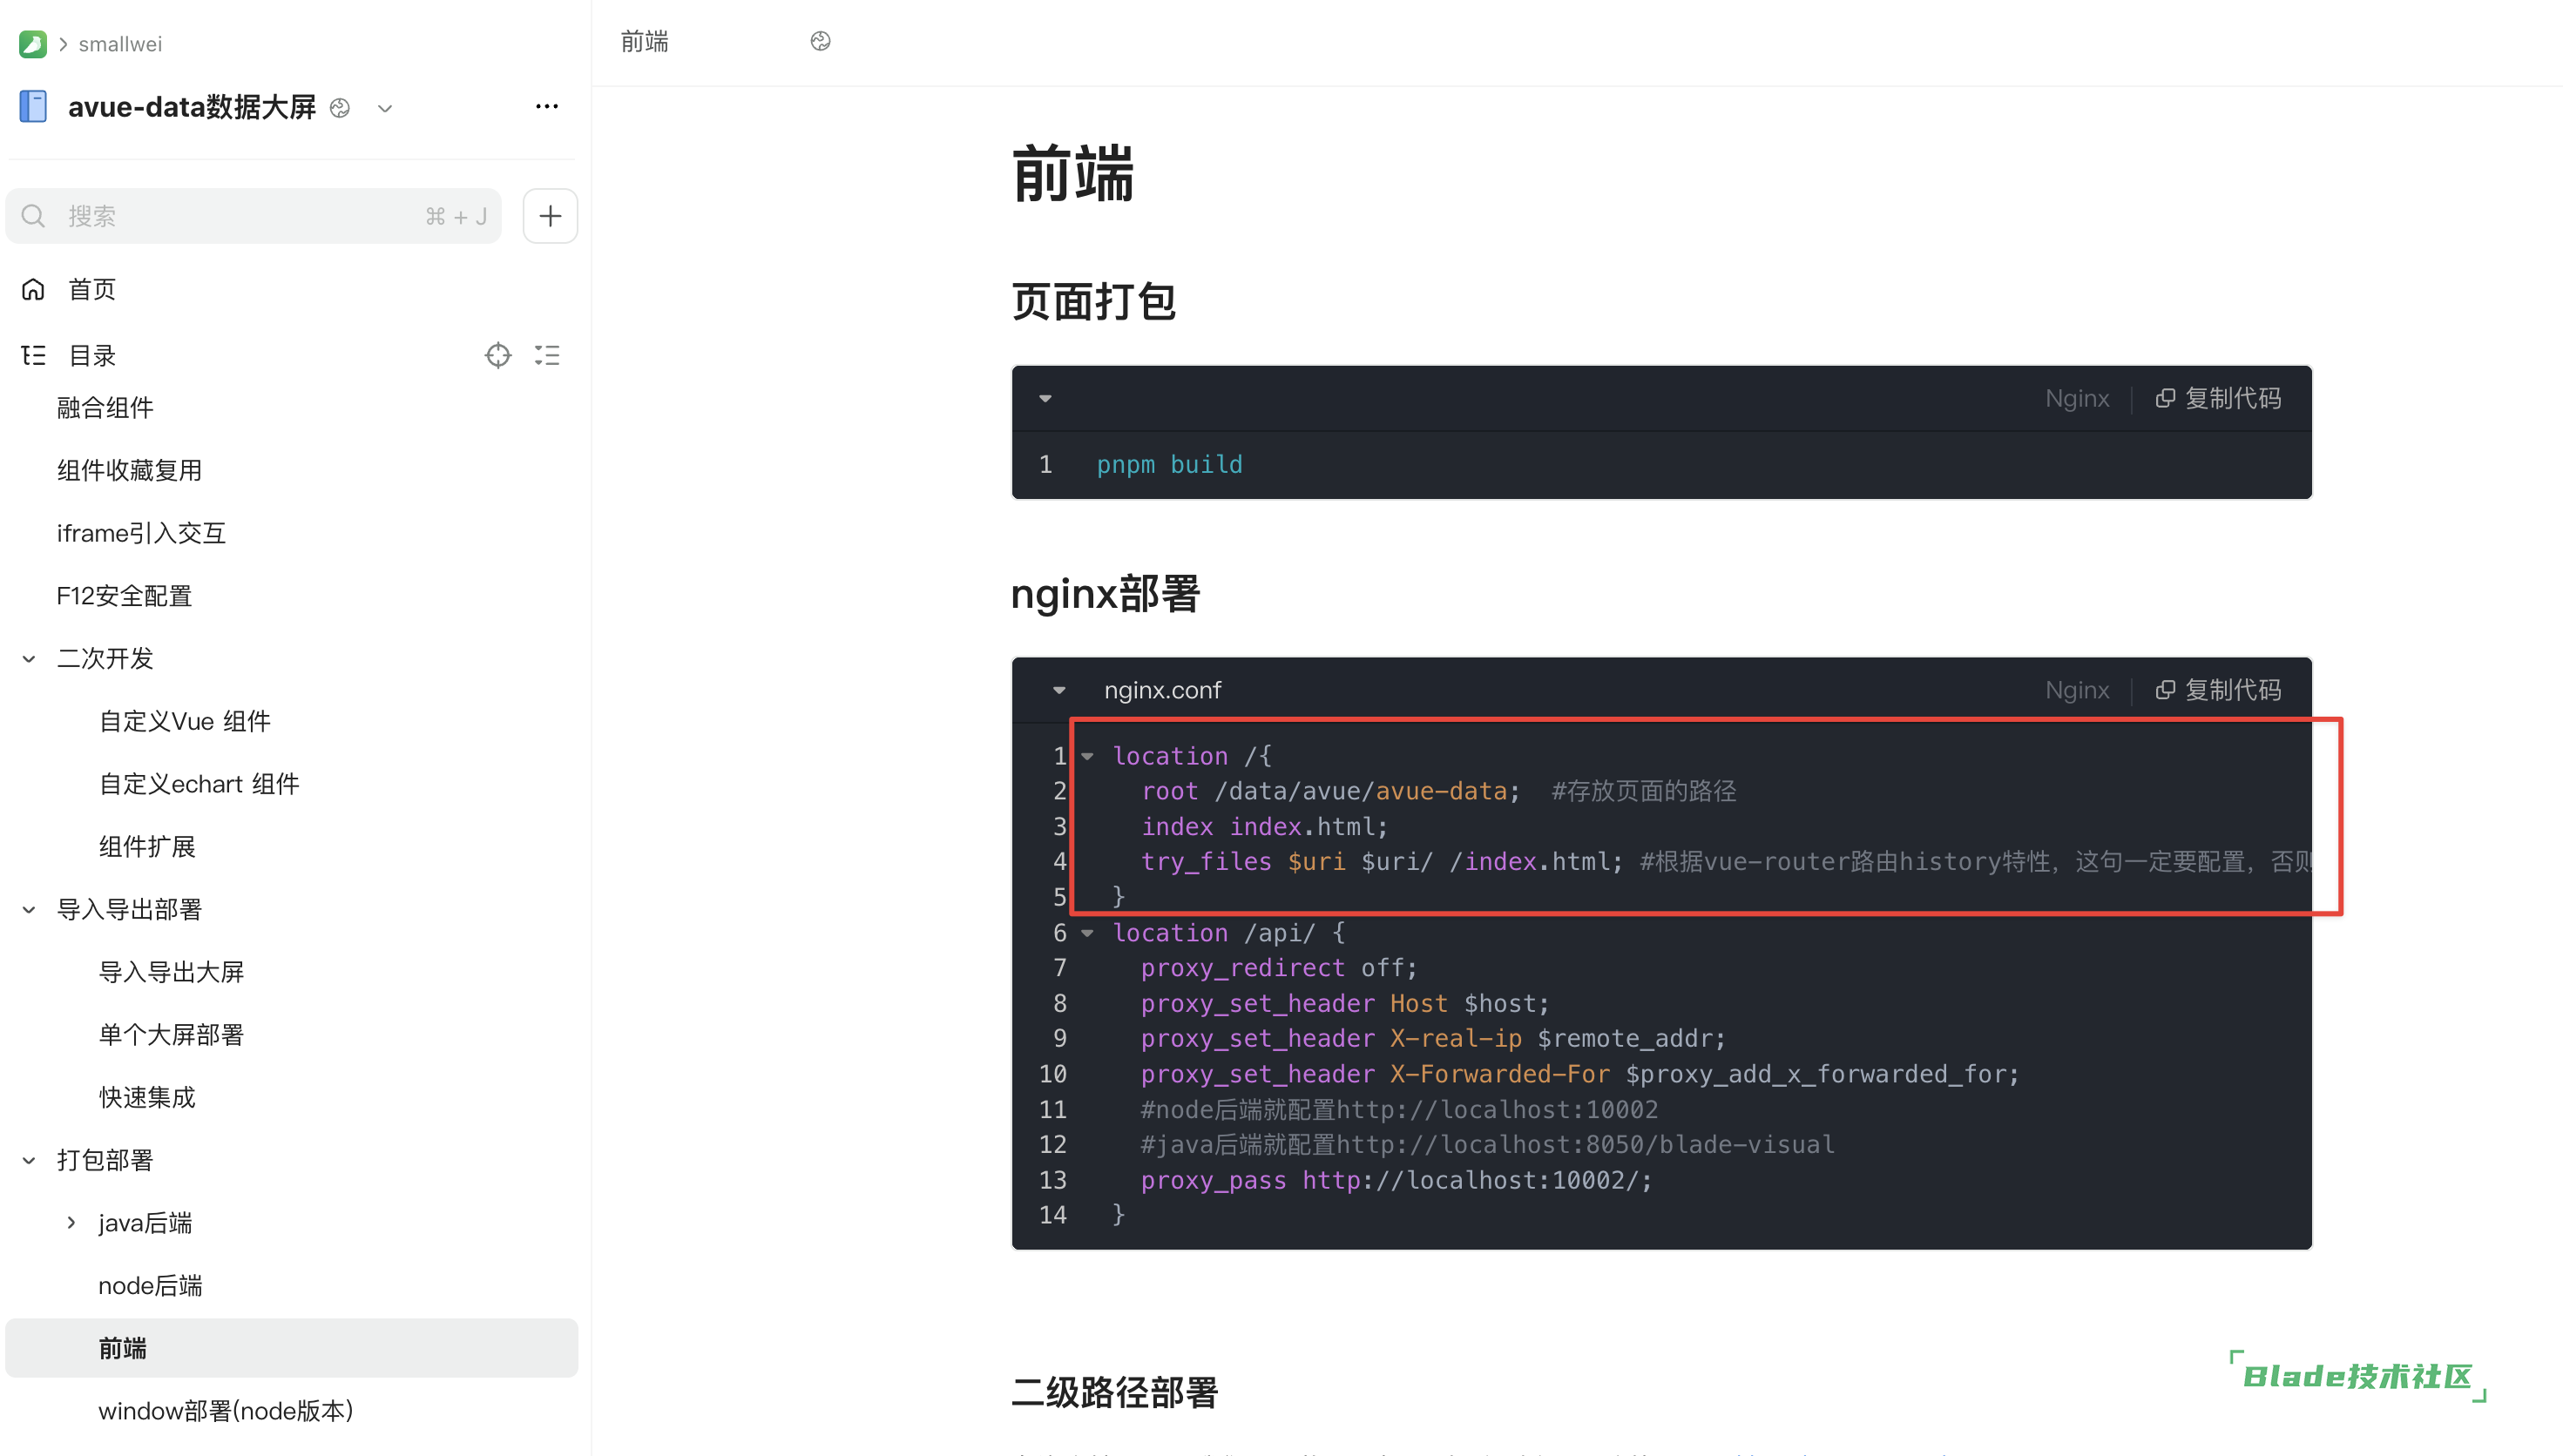Click the tree list icon beside 目录

tap(33, 355)
